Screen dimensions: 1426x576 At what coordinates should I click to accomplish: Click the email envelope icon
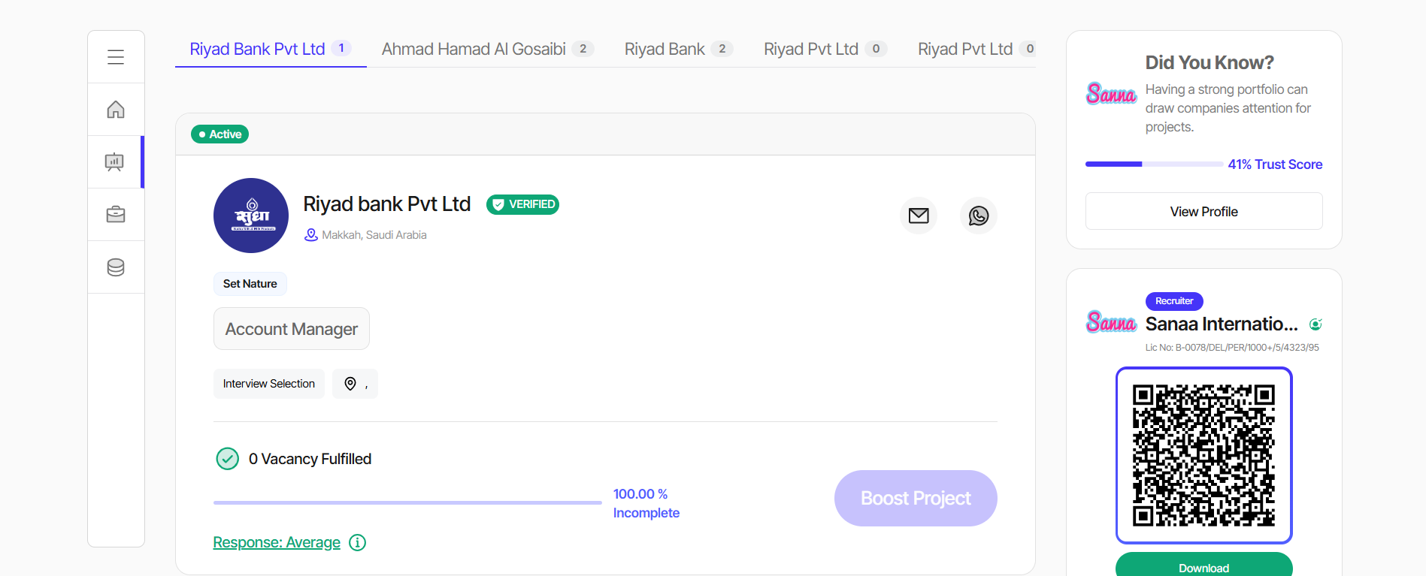coord(919,216)
